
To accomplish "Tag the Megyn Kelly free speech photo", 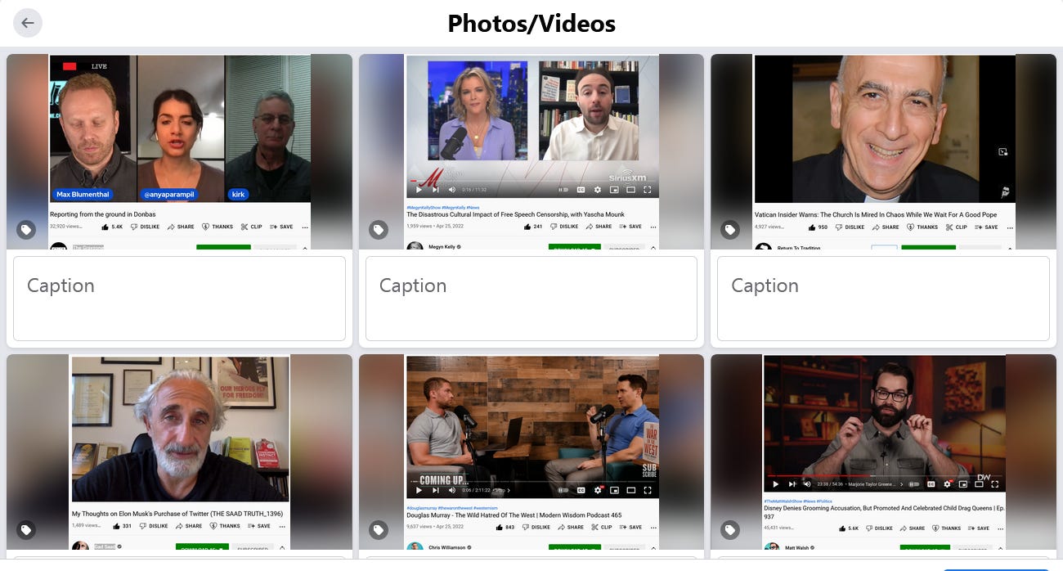I will pos(378,230).
